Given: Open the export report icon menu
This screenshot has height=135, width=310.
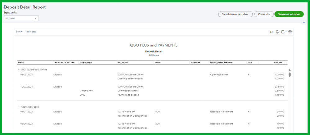Looking at the screenshot, I should (284, 32).
